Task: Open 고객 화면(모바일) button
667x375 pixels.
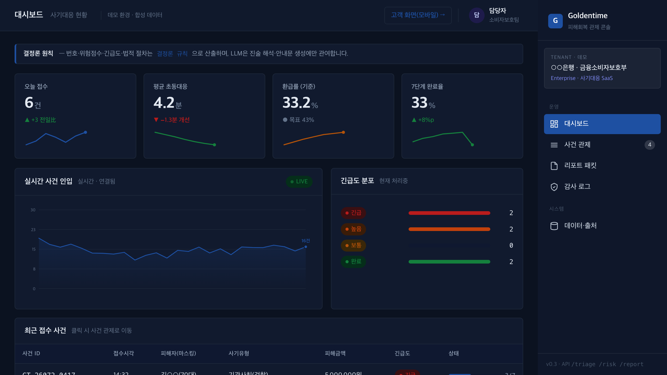Action: click(x=418, y=15)
